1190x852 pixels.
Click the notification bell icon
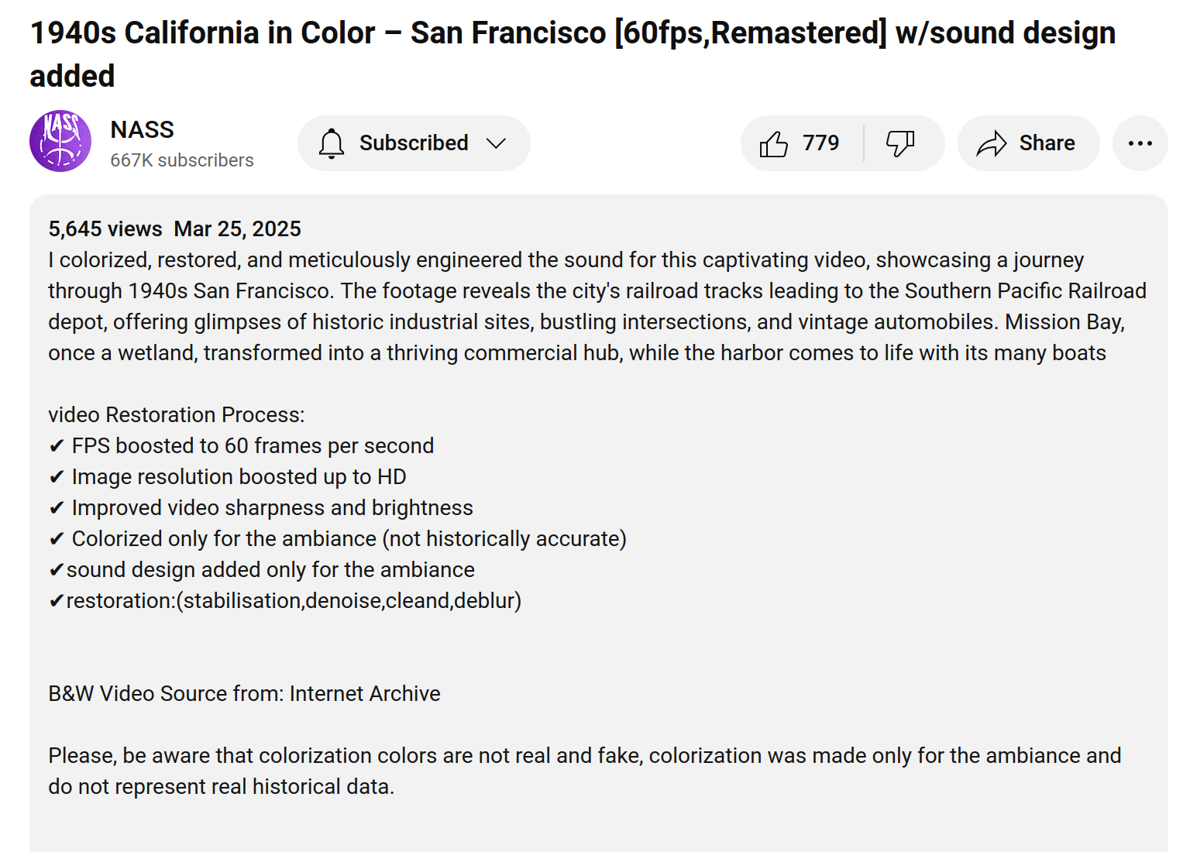[x=332, y=143]
